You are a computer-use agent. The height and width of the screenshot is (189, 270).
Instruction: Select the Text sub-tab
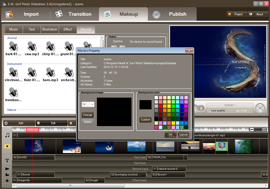[32, 29]
